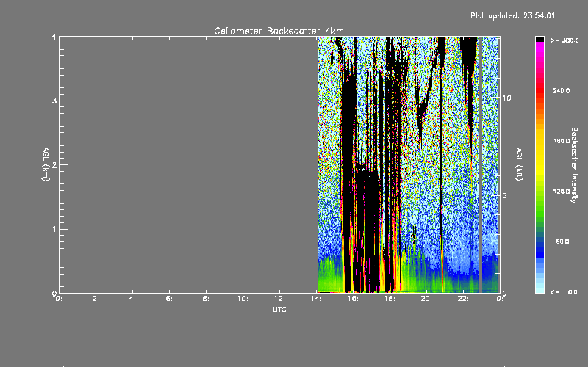Click the '2' km y-axis tick label
The image size is (588, 367).
(x=54, y=165)
